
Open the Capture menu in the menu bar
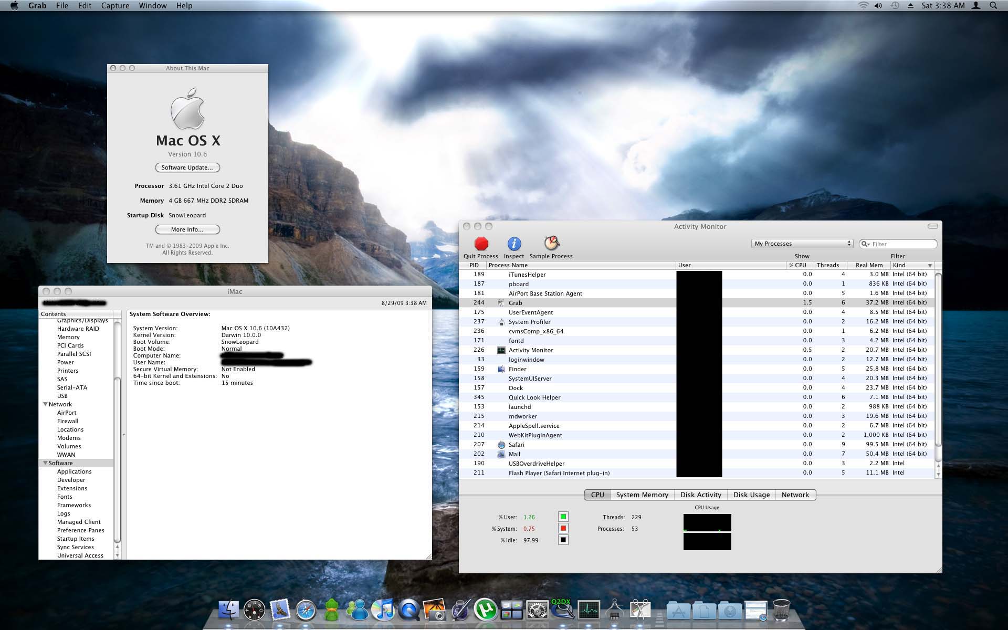[115, 5]
